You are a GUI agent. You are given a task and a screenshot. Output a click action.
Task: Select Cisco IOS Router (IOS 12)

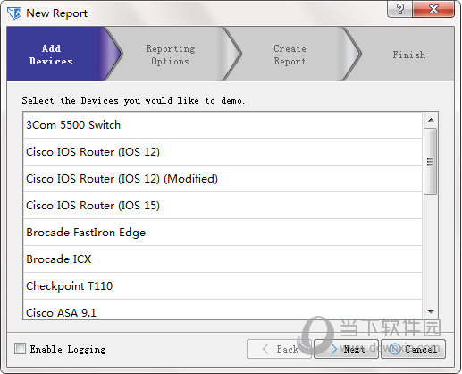click(223, 152)
